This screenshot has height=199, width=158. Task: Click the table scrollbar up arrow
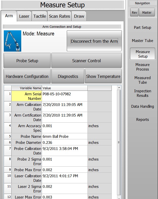tap(119, 87)
